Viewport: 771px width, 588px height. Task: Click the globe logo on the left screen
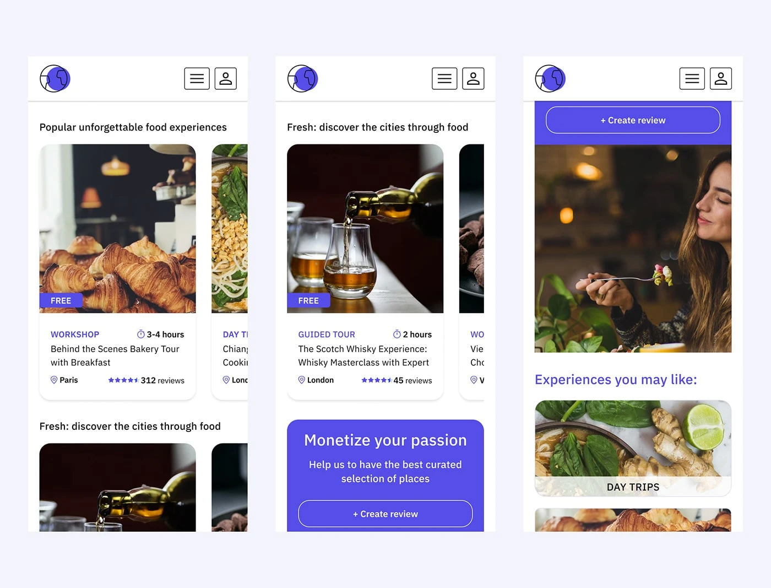(x=55, y=79)
